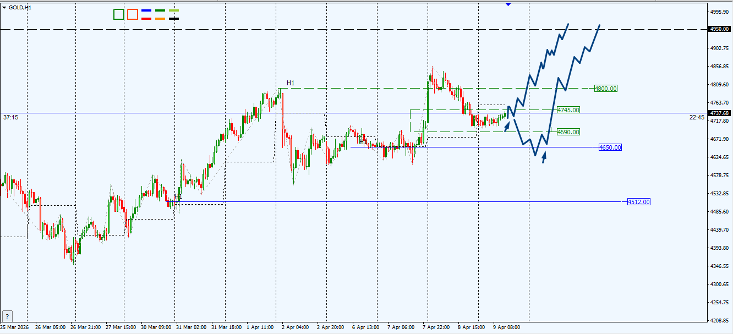Select the blue legend line
Image resolution: width=733 pixels, height=334 pixels.
point(146,10)
